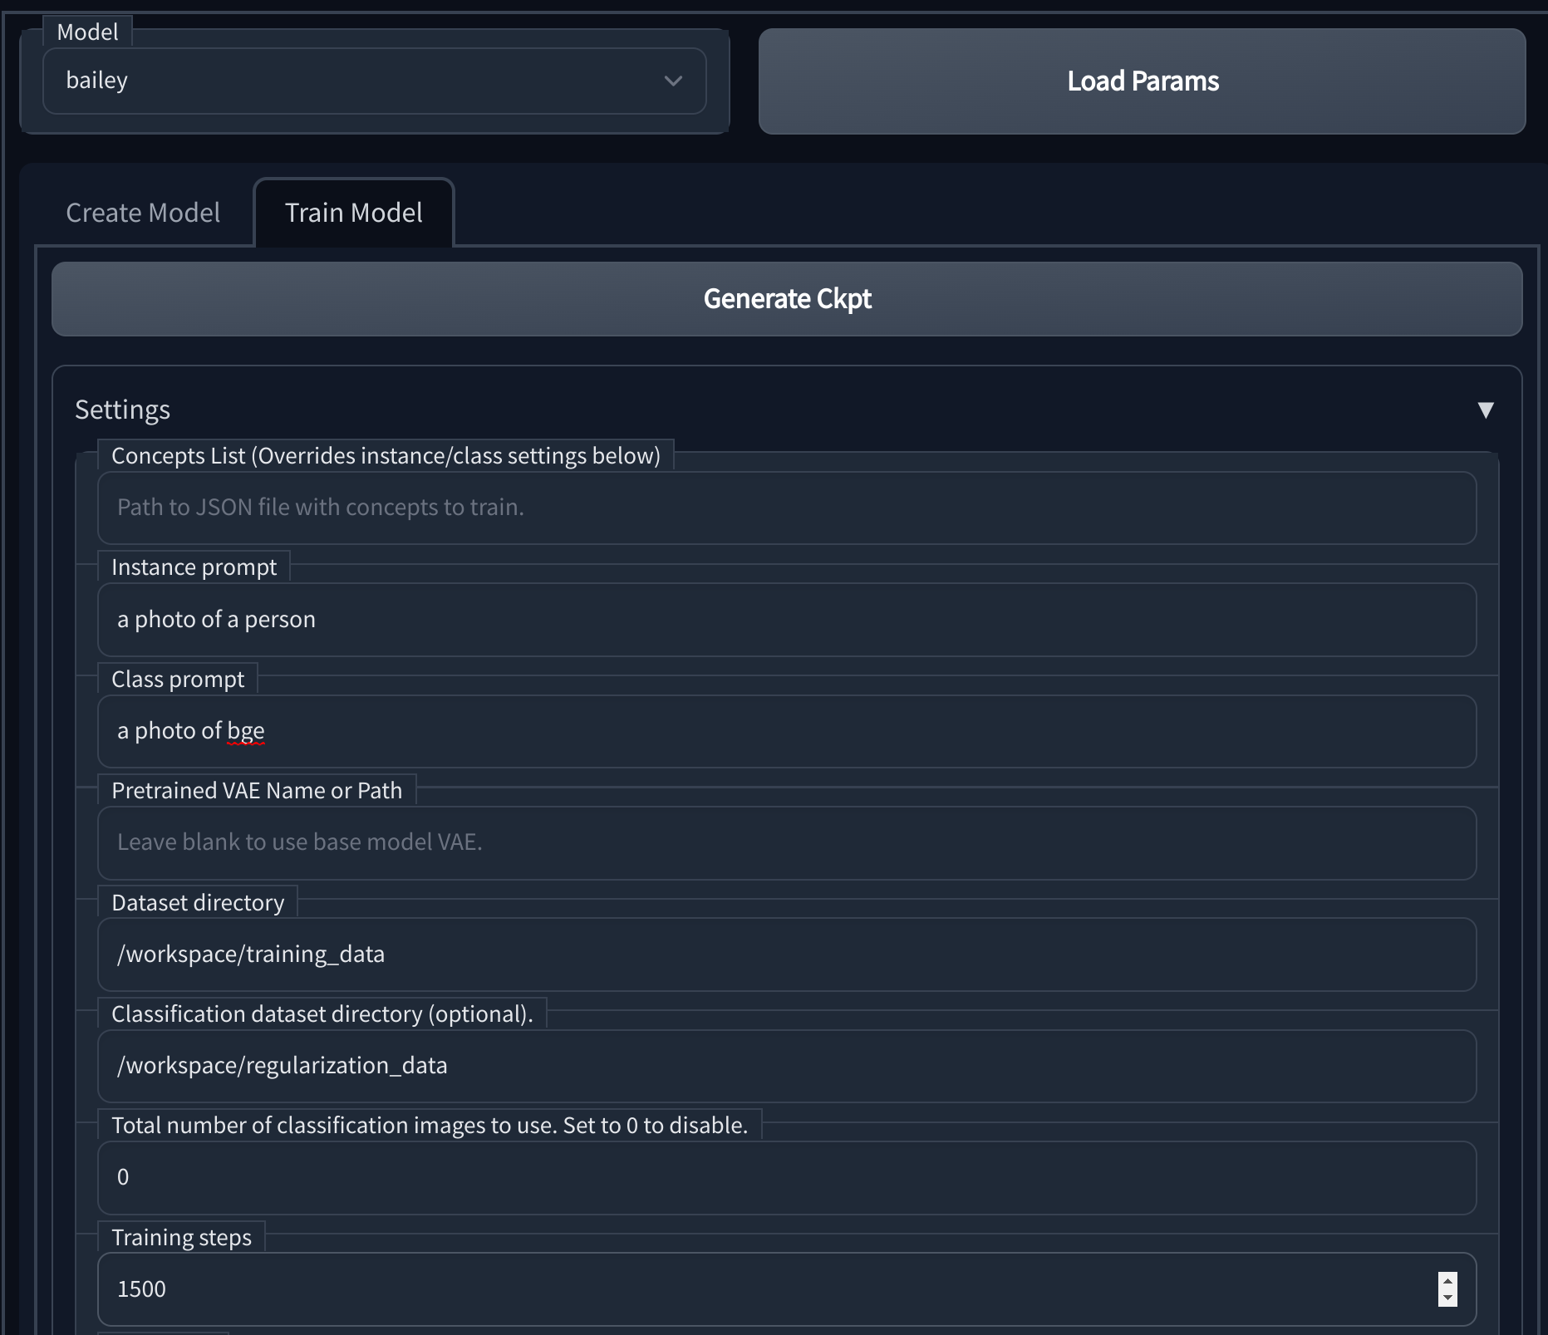Select the Classification dataset directory field
Viewport: 1548px width, 1335px height.
point(786,1066)
